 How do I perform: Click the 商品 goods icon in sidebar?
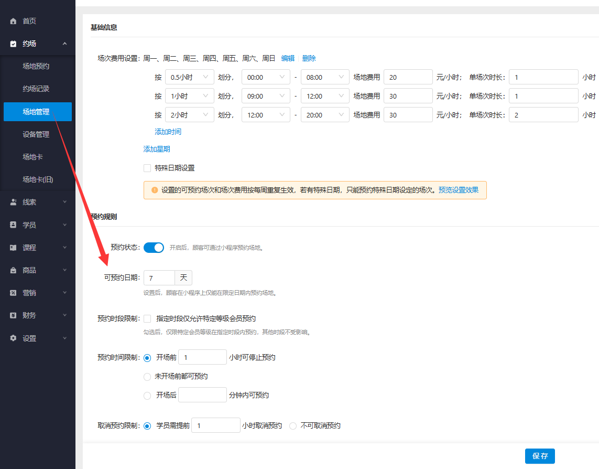tap(13, 270)
